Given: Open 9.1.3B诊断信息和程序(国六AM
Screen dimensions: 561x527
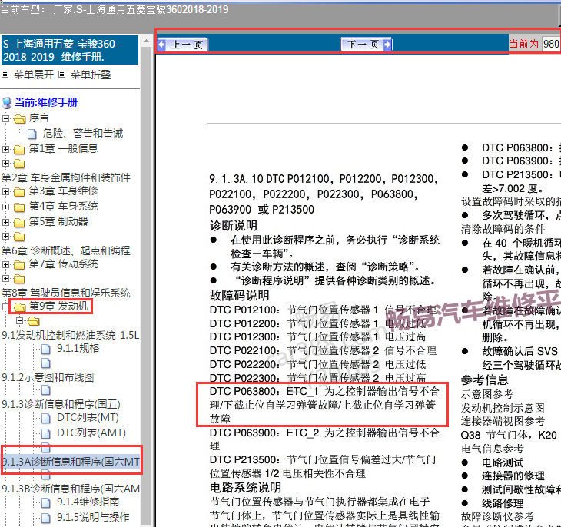Looking at the screenshot, I should pos(71,489).
